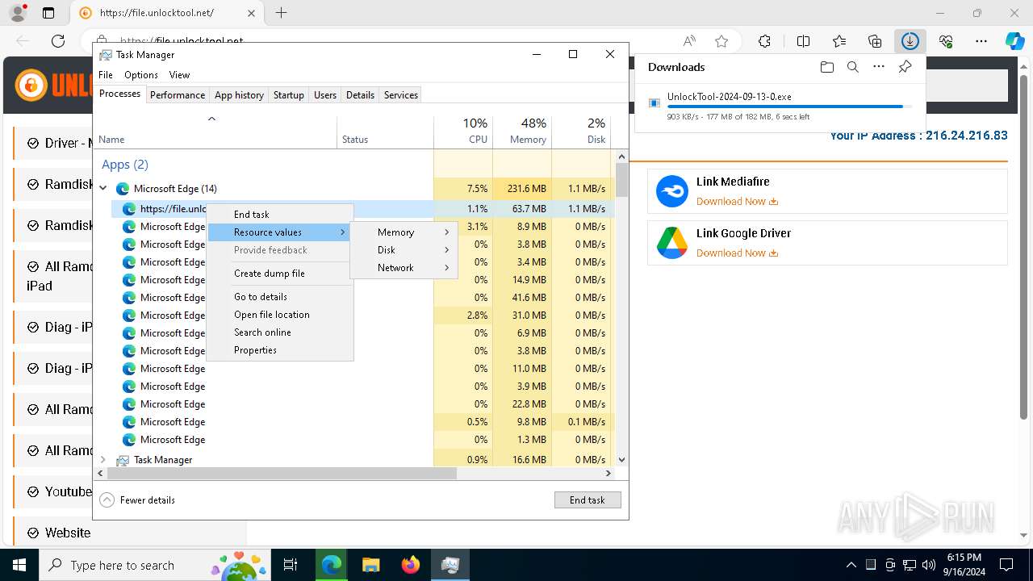Click Task Manager vertical scrollbar thumb
The height and width of the screenshot is (581, 1033).
pyautogui.click(x=621, y=180)
